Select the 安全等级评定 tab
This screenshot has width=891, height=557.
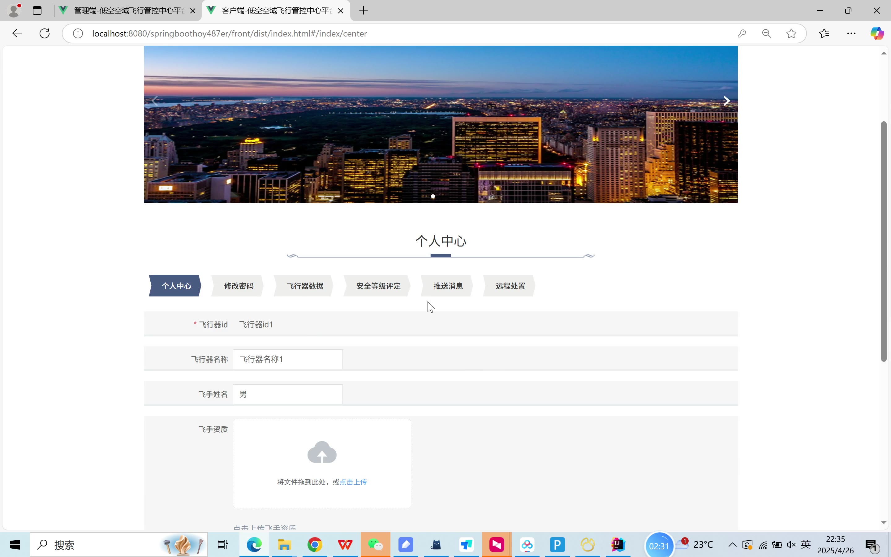(378, 286)
